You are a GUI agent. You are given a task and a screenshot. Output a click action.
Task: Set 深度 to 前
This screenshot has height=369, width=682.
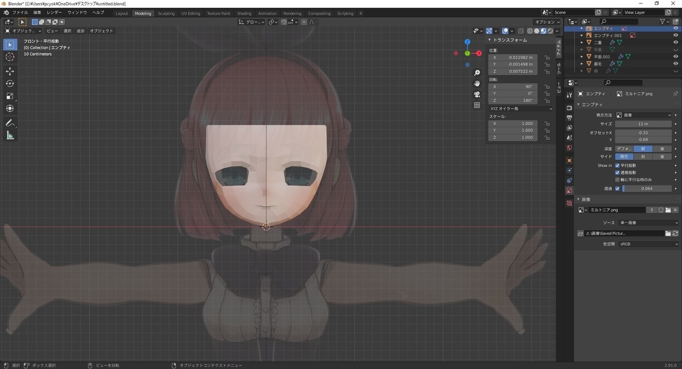pos(643,148)
